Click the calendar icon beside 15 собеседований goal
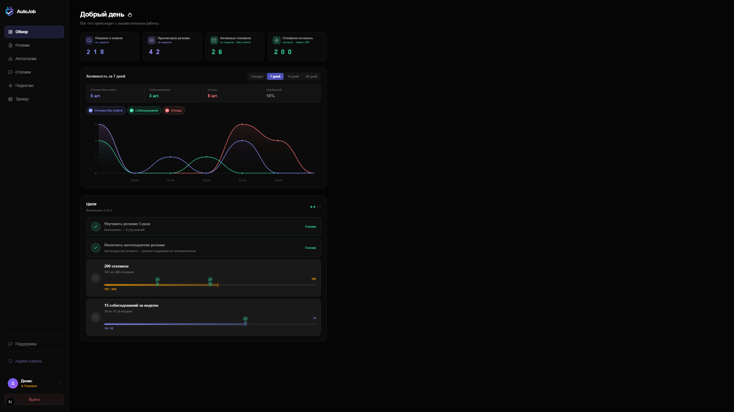Image resolution: width=734 pixels, height=412 pixels. [x=96, y=317]
